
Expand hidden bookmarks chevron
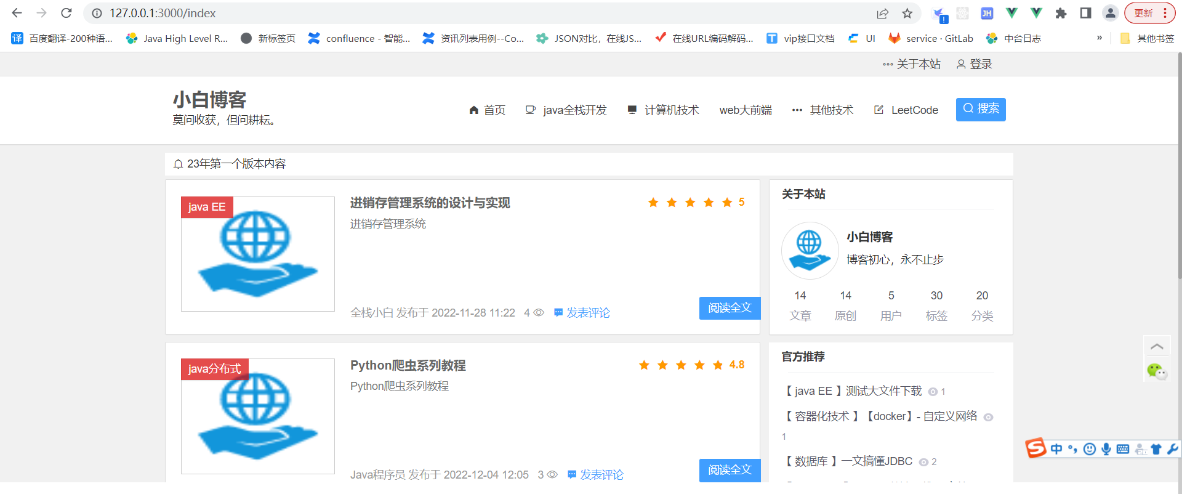(1100, 38)
